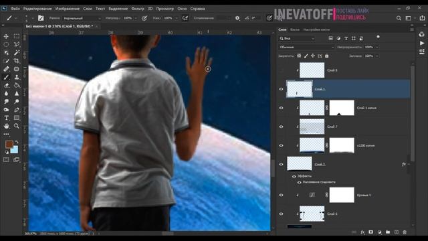
Task: Select the Sharpen triangle tool
Action: point(16,94)
